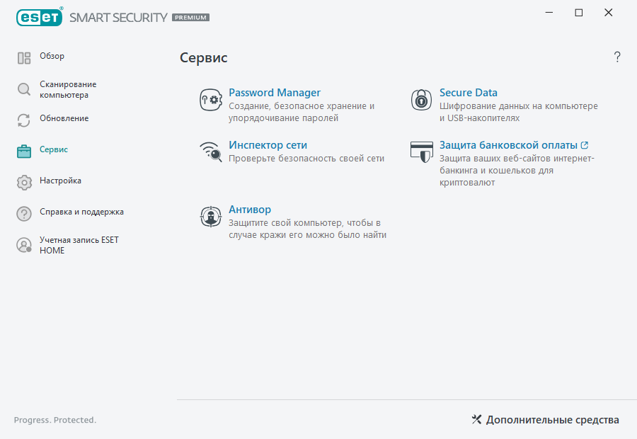Open the Антивор link
Image resolution: width=637 pixels, height=439 pixels.
pos(250,210)
